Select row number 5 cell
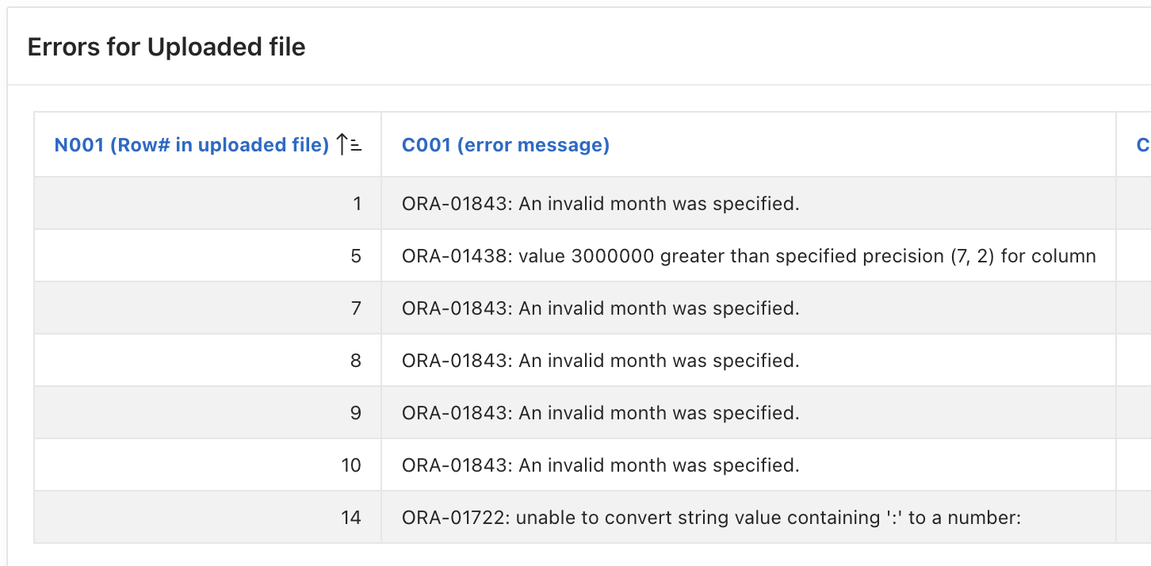Image resolution: width=1151 pixels, height=566 pixels. 208,256
